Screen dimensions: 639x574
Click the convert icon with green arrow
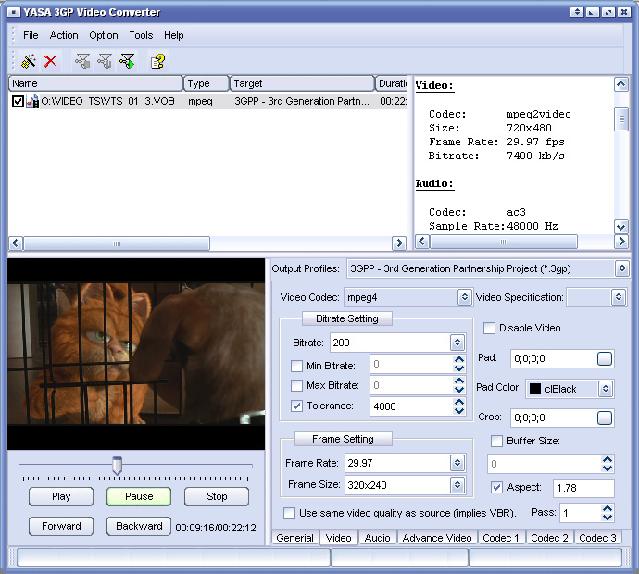coord(127,61)
